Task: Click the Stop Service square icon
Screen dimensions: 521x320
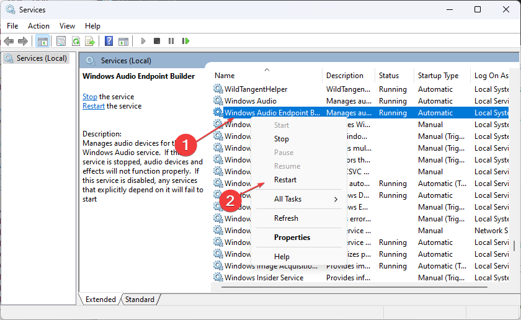Action: click(157, 41)
